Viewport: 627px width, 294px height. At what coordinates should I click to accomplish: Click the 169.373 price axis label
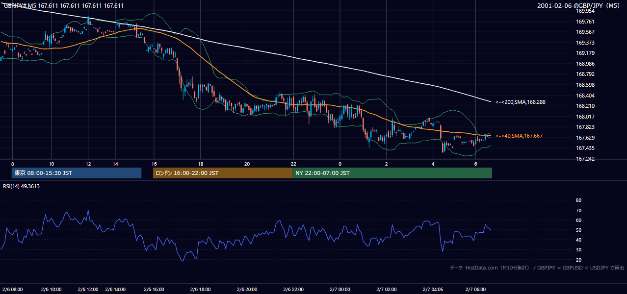click(x=585, y=43)
